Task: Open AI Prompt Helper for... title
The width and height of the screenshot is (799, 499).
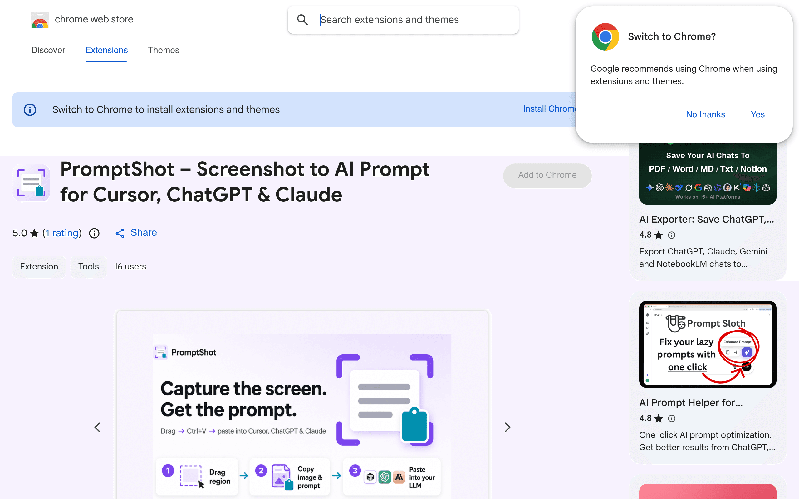Action: [x=691, y=403]
